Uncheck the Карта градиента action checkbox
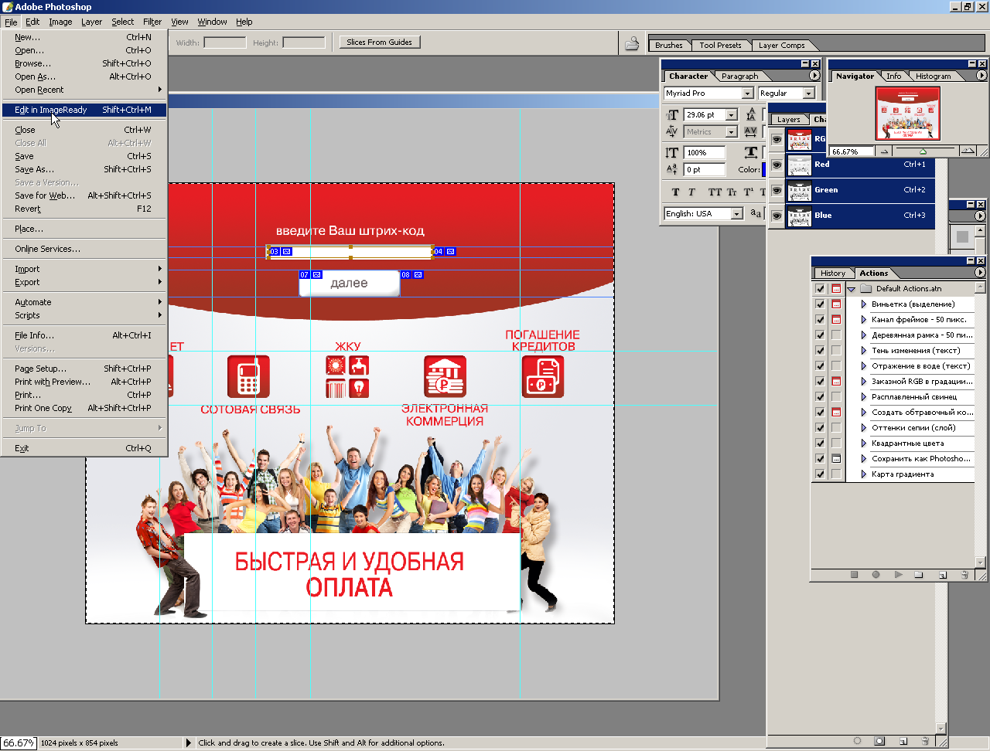Viewport: 990px width, 751px height. (820, 474)
